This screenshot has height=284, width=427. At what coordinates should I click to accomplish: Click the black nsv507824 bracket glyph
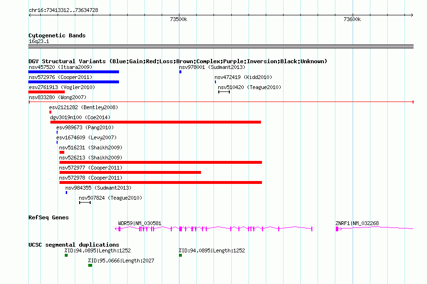pos(85,203)
